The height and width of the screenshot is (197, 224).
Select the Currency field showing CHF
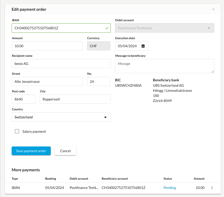coord(99,46)
